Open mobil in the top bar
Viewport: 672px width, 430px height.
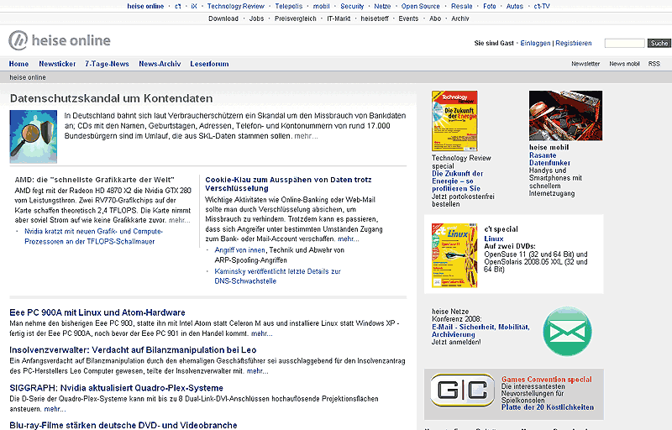pos(322,7)
